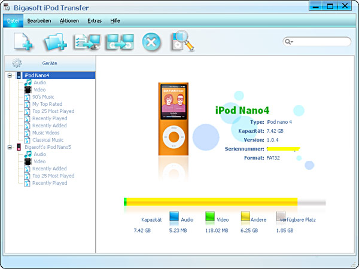Click the green iPod Nano4 heading
Image resolution: width=359 pixels, height=269 pixels.
(x=242, y=111)
